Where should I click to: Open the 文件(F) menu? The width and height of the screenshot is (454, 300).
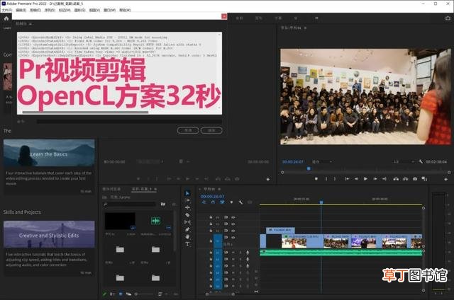[7, 10]
